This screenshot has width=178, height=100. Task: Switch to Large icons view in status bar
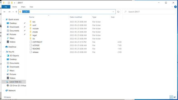click(175, 97)
